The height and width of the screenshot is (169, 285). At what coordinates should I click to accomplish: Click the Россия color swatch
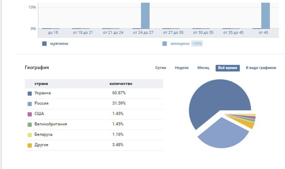[x=30, y=104]
